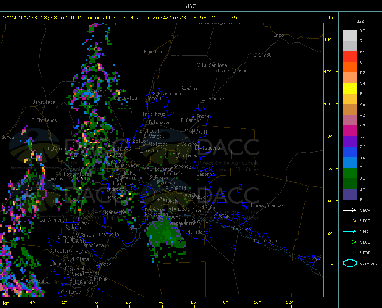Click the cyan VBCT arrow symbol
Image resolution: width=382 pixels, height=308 pixels.
coord(350,231)
